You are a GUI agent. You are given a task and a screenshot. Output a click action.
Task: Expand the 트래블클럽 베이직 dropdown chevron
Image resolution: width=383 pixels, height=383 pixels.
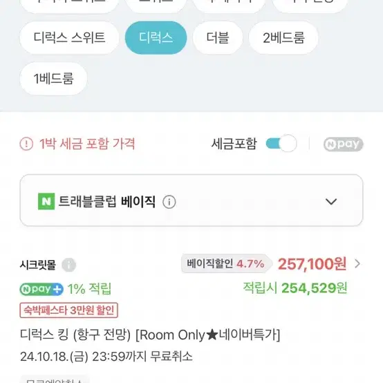(331, 201)
